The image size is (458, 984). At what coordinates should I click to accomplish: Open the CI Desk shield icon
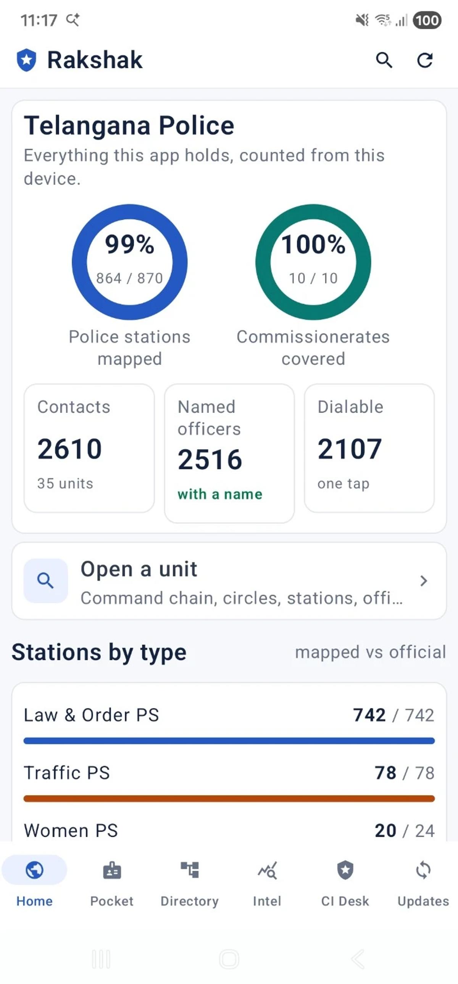click(345, 870)
